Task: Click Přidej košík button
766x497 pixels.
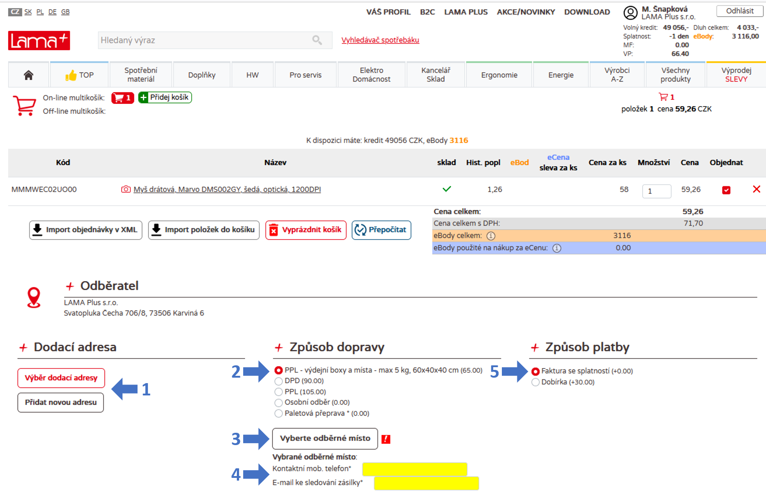Action: coord(165,97)
